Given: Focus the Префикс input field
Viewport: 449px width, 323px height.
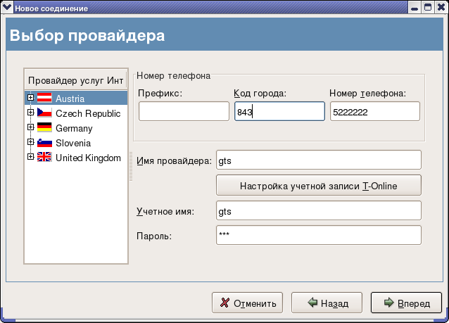Looking at the screenshot, I should [184, 111].
